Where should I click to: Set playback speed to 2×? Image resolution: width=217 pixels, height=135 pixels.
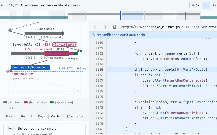(214, 5)
